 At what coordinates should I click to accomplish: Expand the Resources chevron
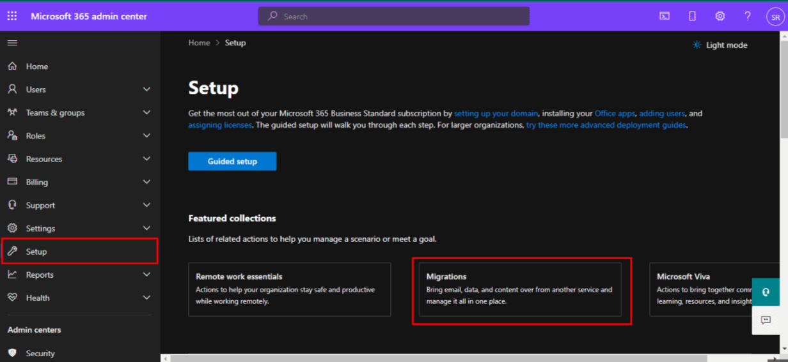pos(146,158)
